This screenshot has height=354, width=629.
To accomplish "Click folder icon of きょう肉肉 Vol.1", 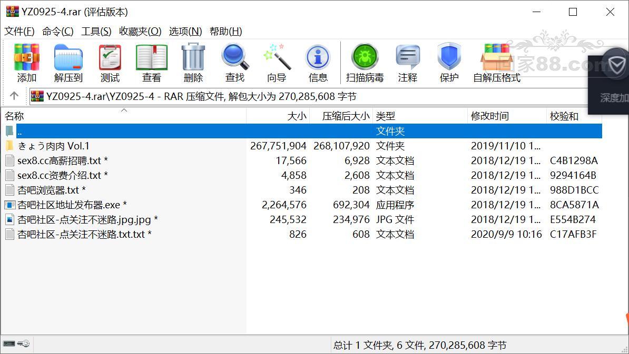I will point(9,146).
